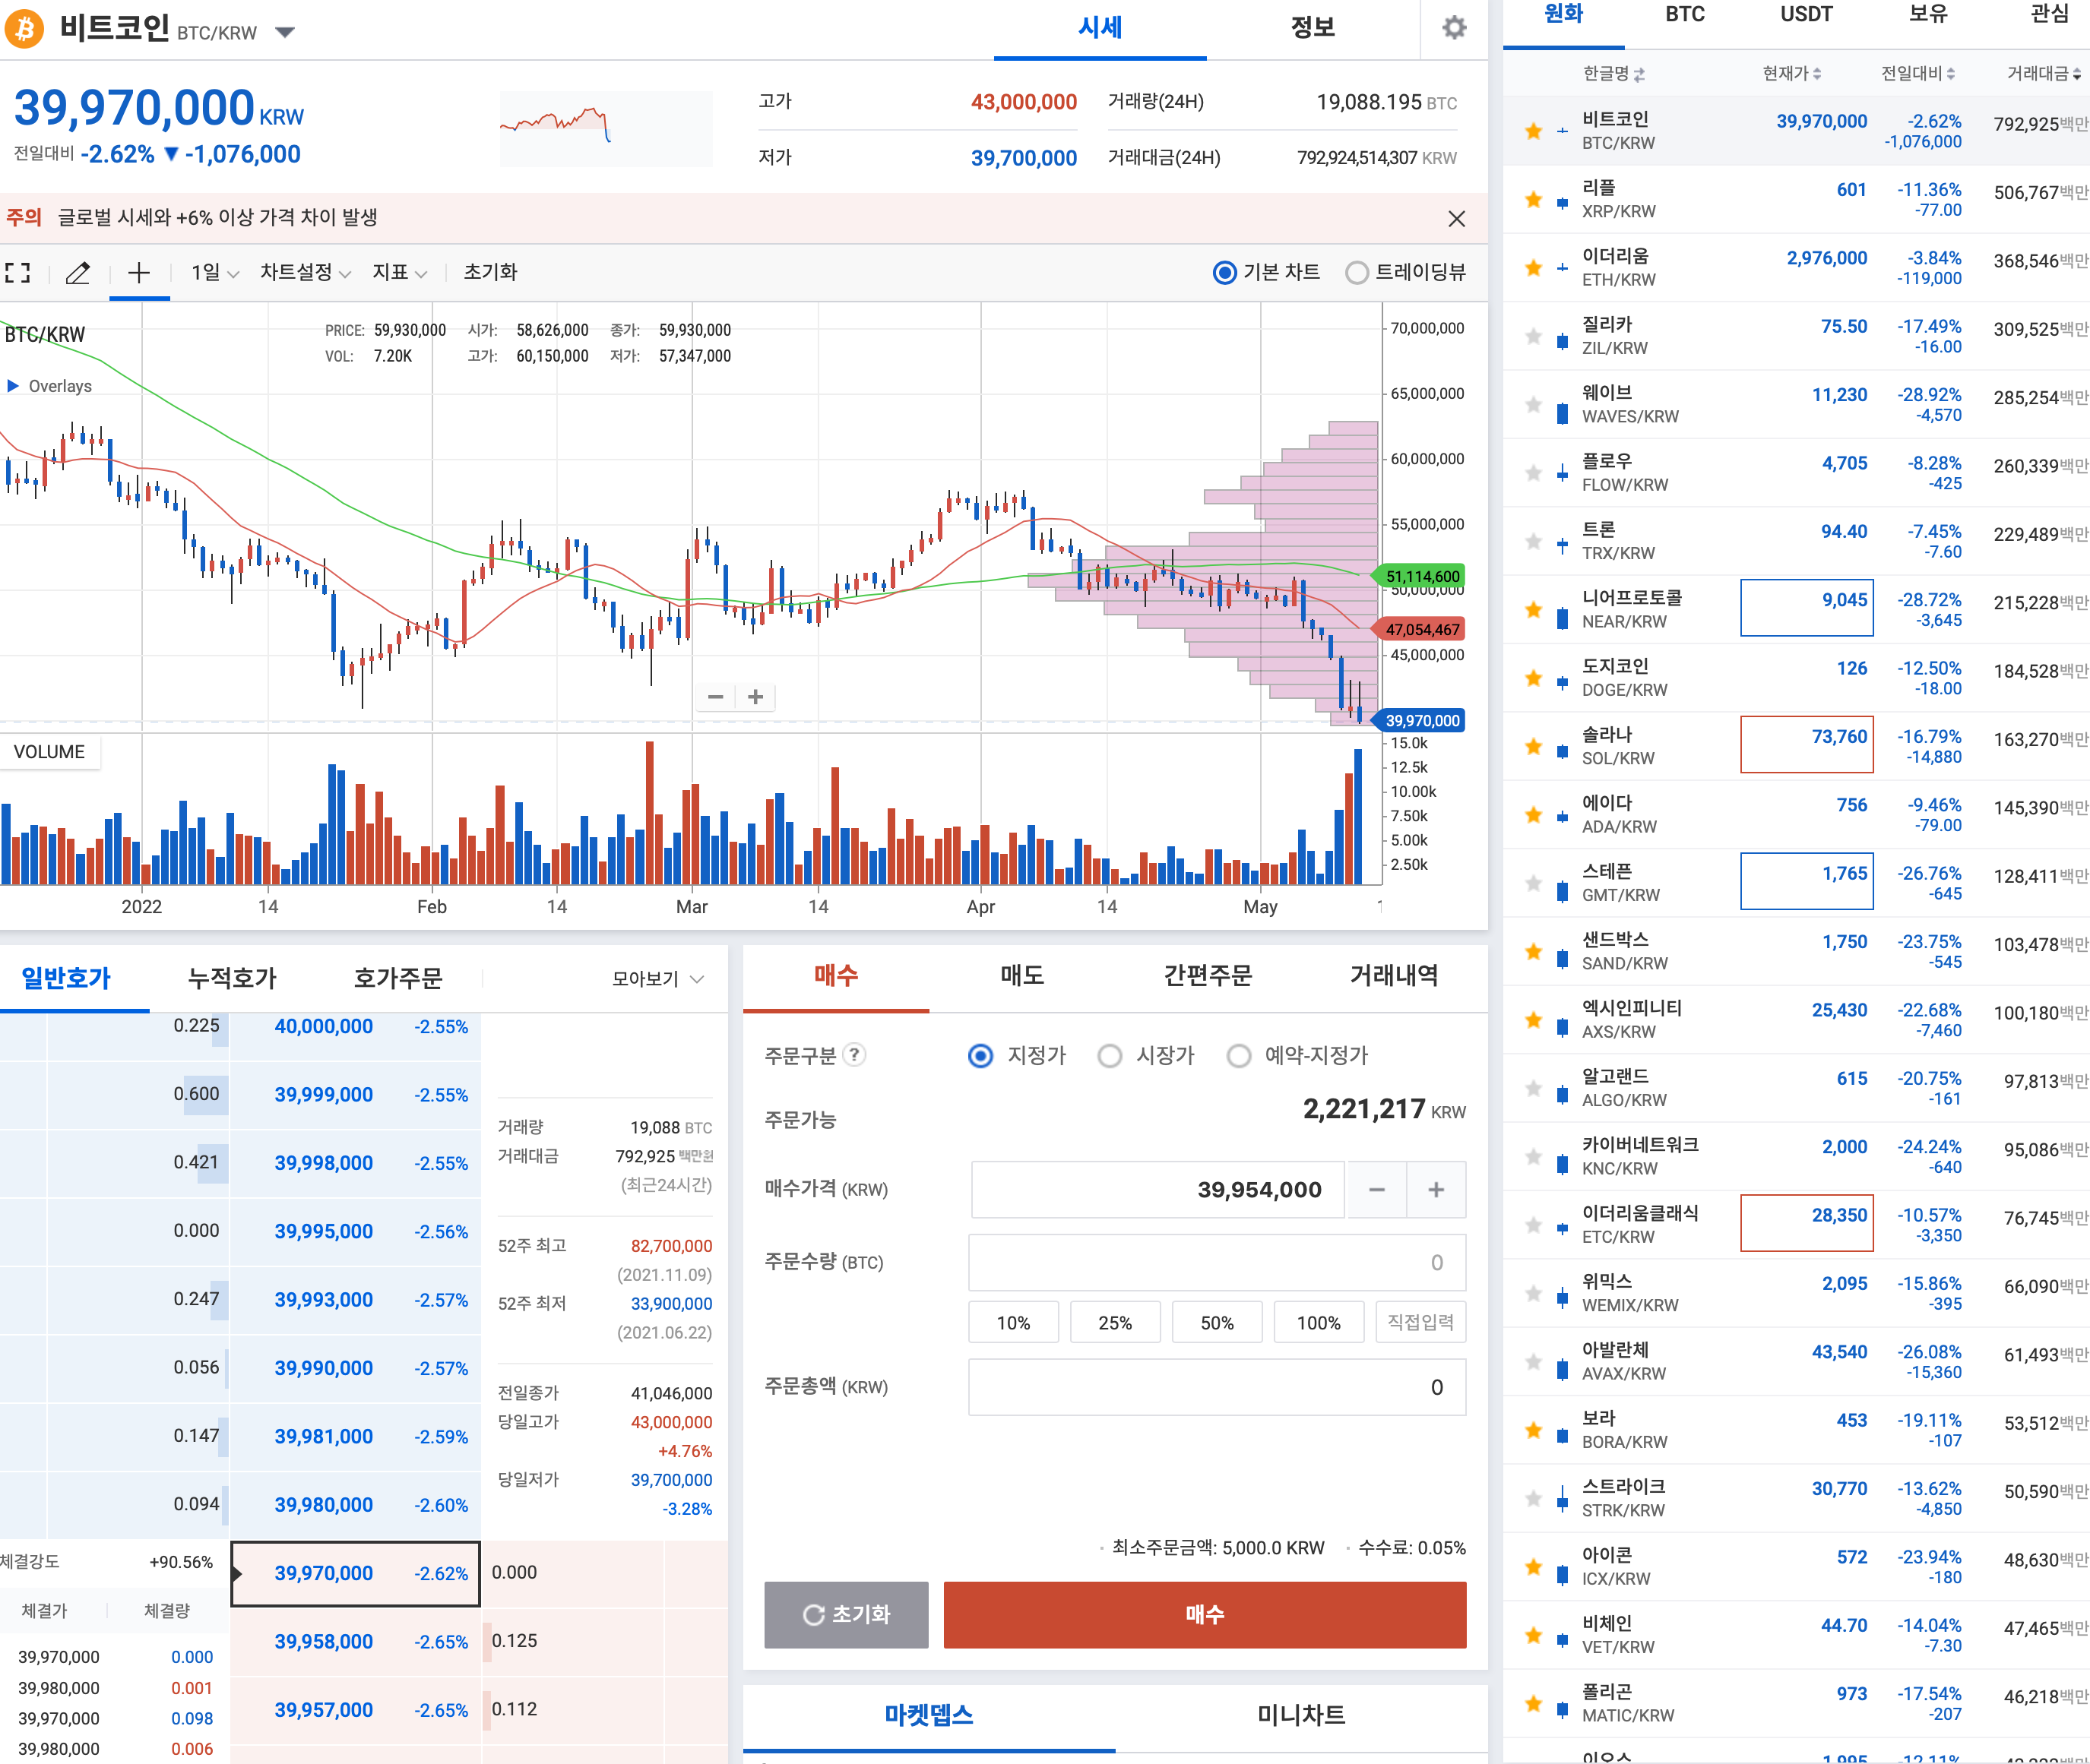This screenshot has height=1764, width=2090.
Task: Select the crosshair cursor tool
Action: pyautogui.click(x=139, y=272)
